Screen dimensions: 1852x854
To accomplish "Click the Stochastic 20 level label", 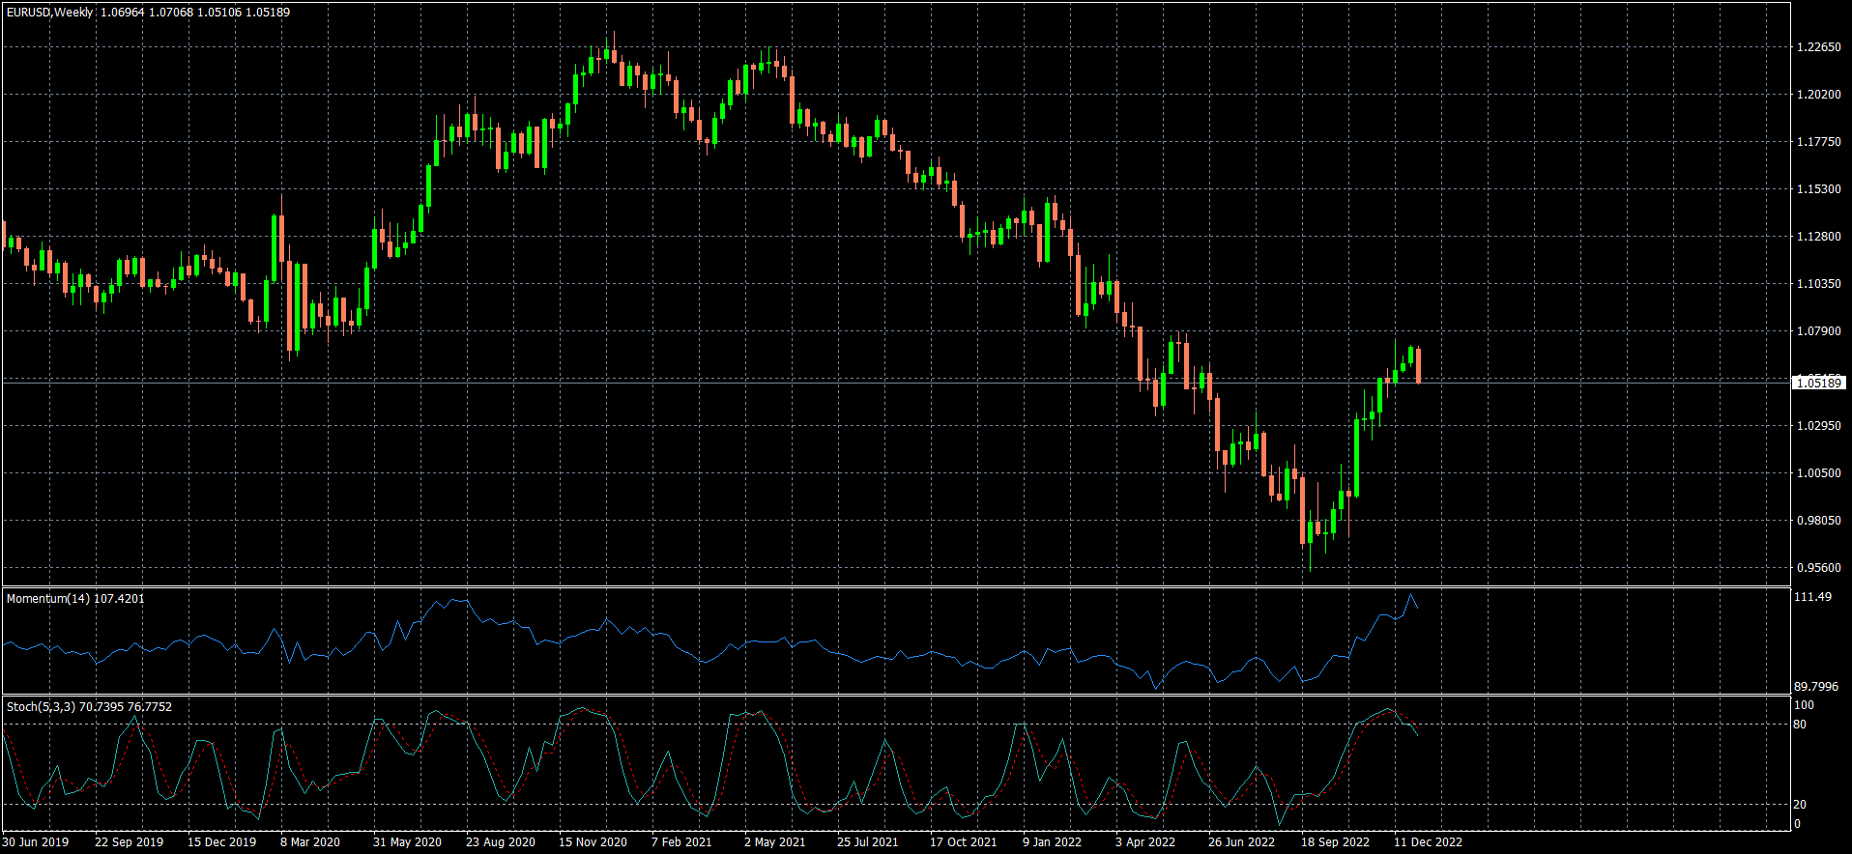I will pyautogui.click(x=1800, y=805).
